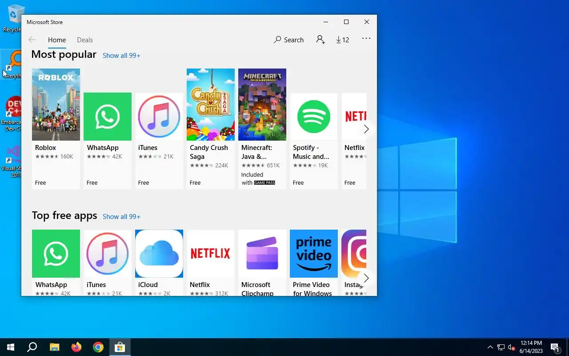Click the Candy Crush Saga title text
Image resolution: width=569 pixels, height=356 pixels.
coord(209,152)
